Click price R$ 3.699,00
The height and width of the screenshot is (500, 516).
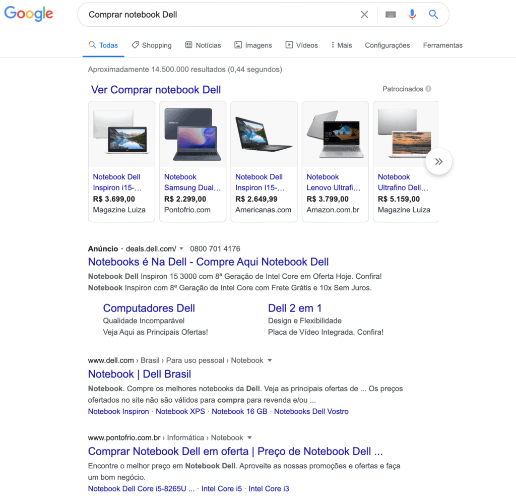pyautogui.click(x=114, y=199)
